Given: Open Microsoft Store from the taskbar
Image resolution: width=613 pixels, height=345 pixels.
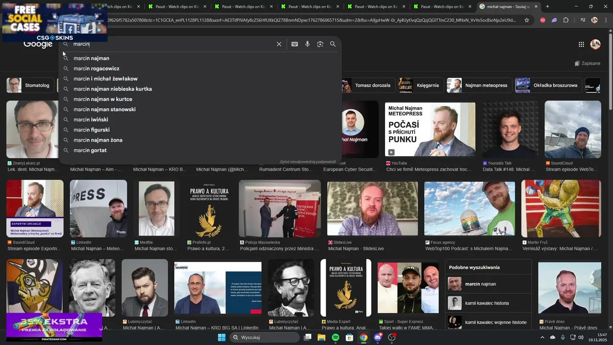Looking at the screenshot, I should tap(350, 337).
